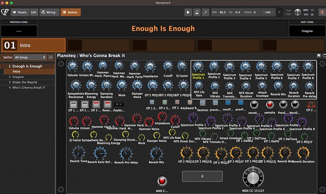Image resolution: width=326 pixels, height=194 pixels.
Task: Click the MIDI activity indicator icon
Action: click(312, 10)
